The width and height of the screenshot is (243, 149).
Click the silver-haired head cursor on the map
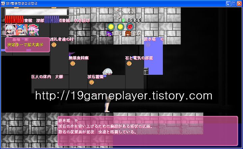[x=107, y=72]
